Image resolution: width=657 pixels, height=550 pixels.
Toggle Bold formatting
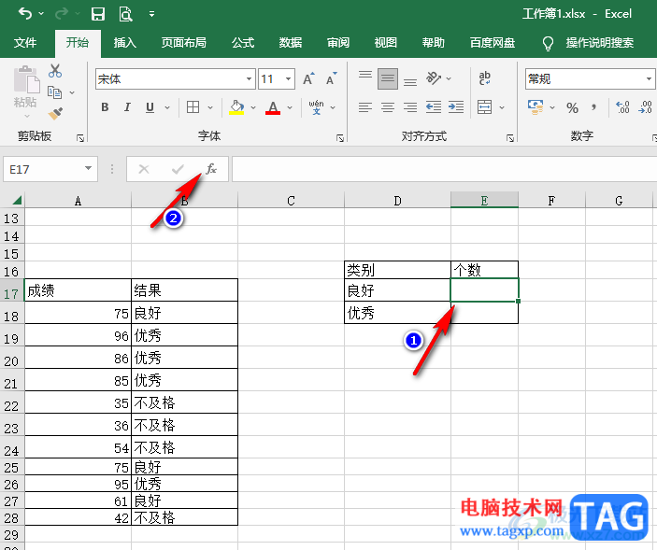(106, 107)
